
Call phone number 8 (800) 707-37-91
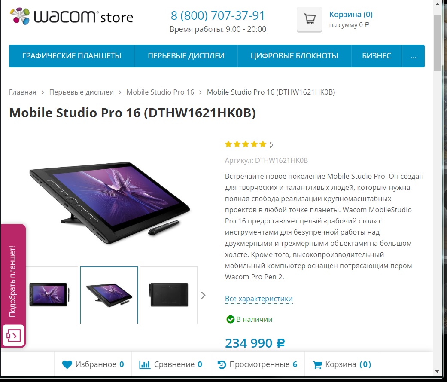[218, 16]
